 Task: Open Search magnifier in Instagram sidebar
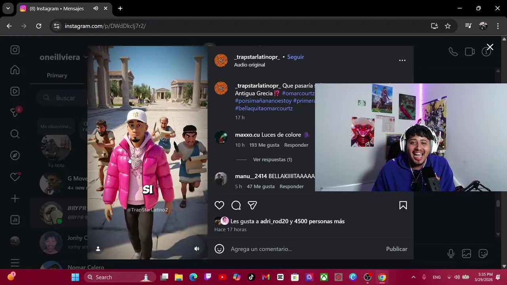click(15, 134)
